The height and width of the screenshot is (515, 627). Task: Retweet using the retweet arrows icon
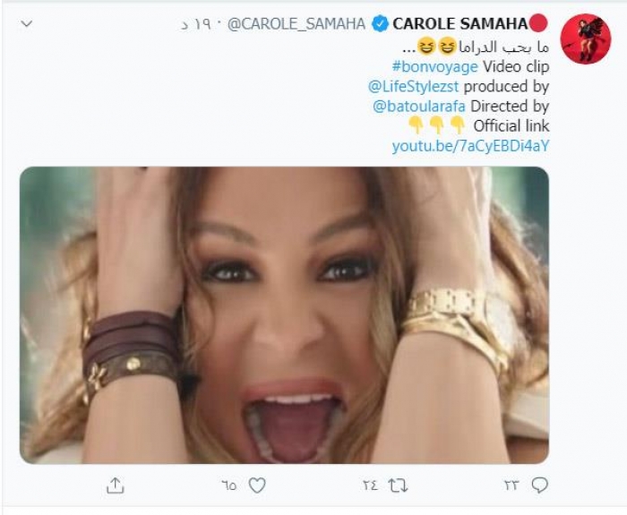(x=398, y=485)
